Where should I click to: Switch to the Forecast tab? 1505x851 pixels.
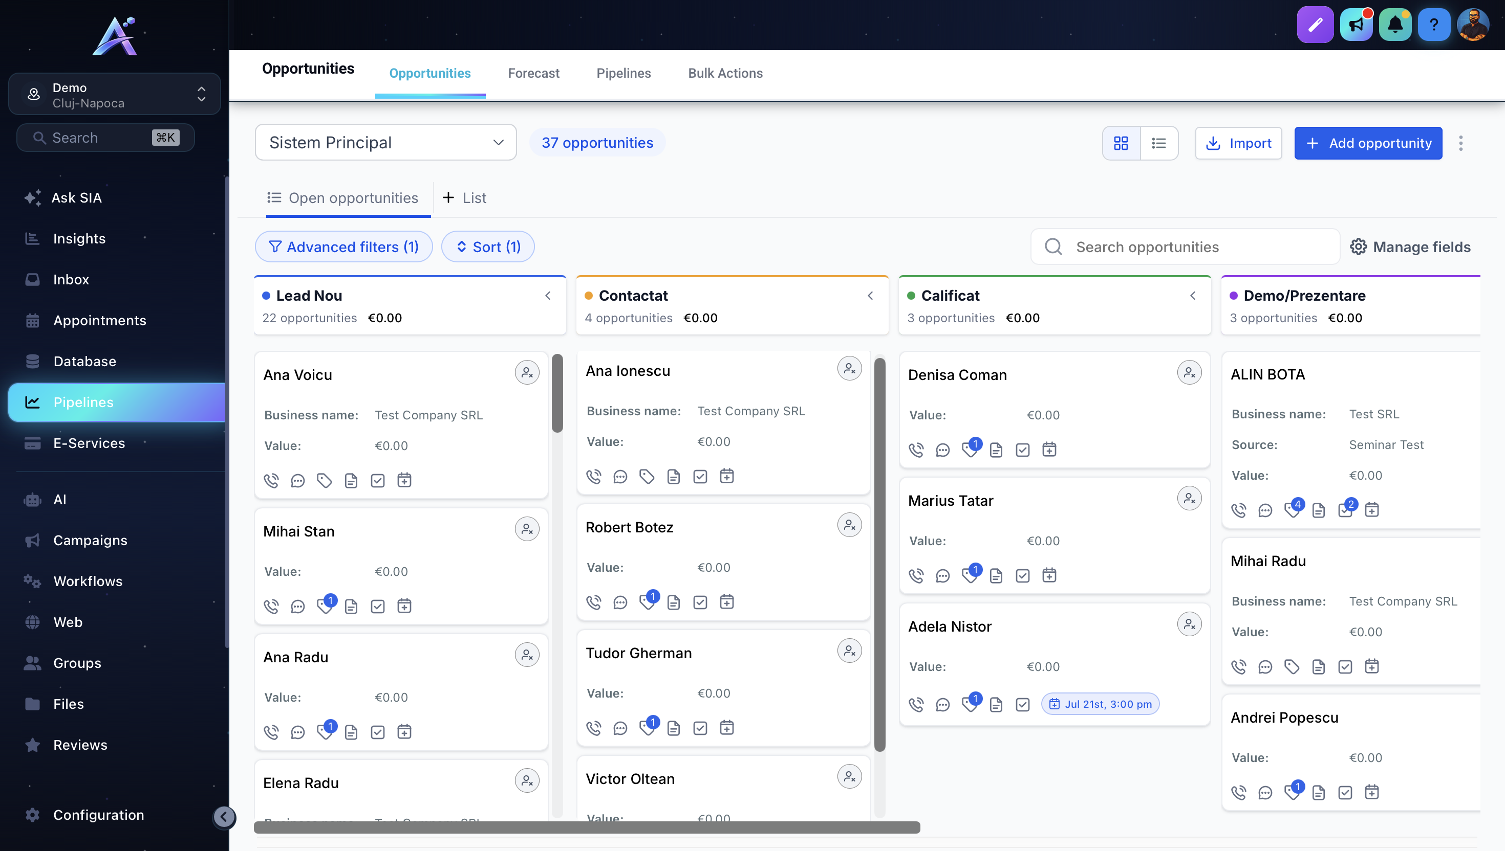point(533,73)
